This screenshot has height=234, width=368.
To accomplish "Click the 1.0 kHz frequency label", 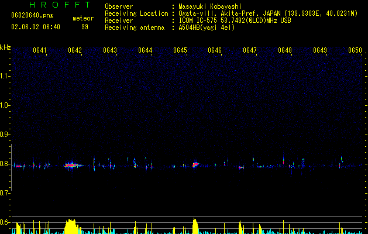I will pos(5,105).
